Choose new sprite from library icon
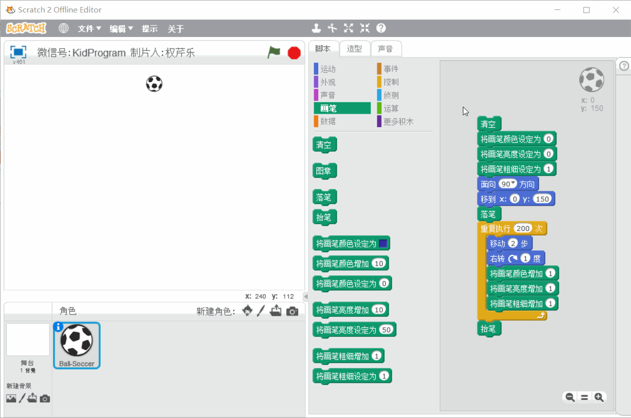631x418 pixels. 247,311
